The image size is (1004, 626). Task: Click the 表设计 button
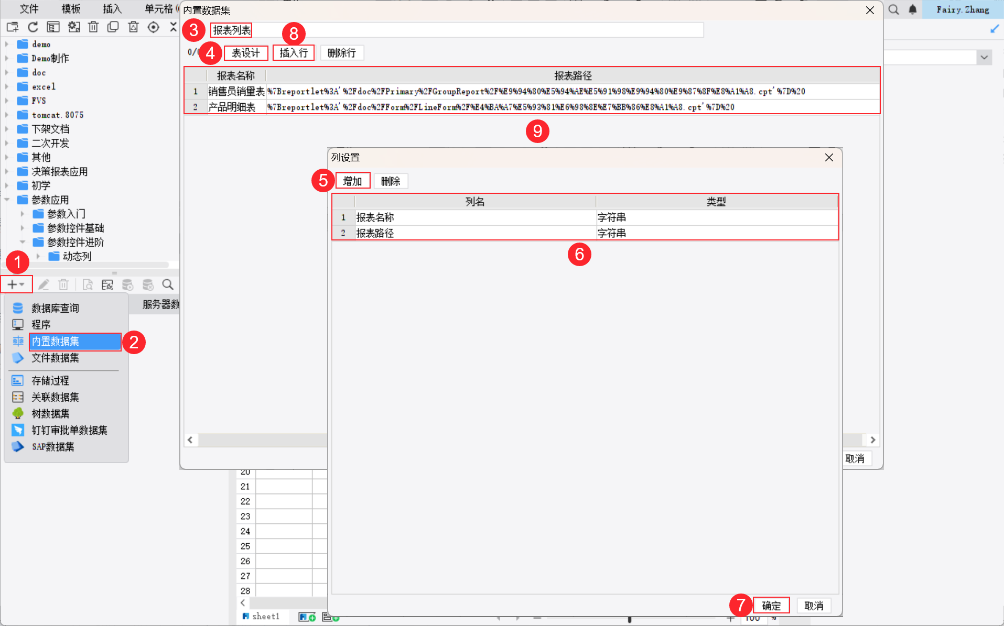coord(246,53)
